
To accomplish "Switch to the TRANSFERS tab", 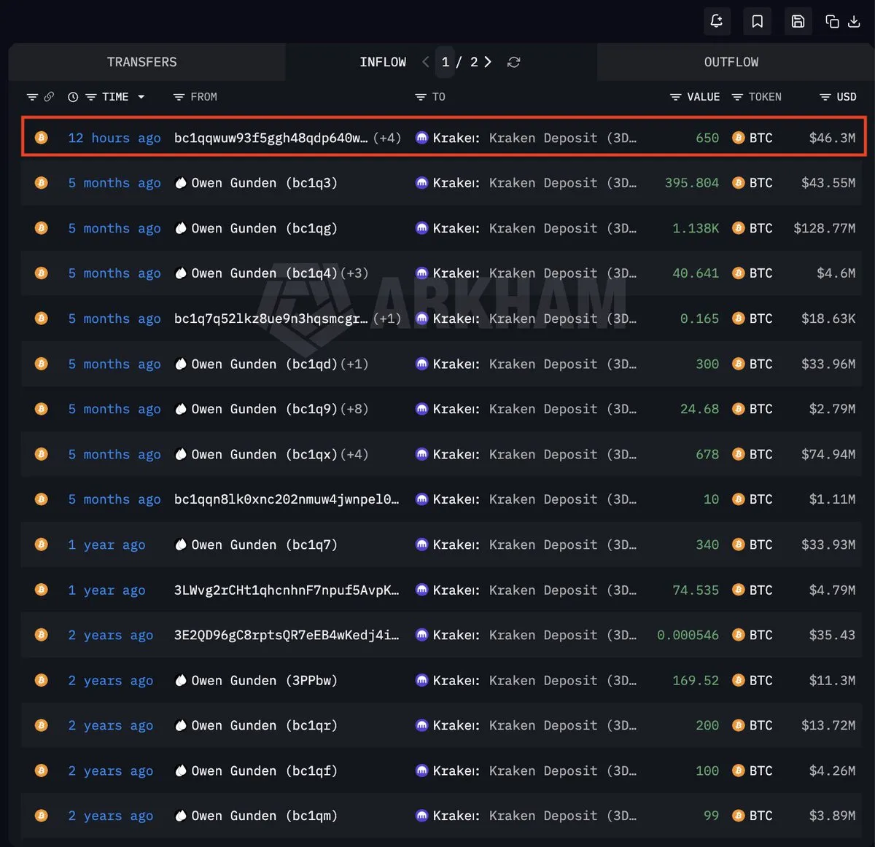I will (x=142, y=62).
